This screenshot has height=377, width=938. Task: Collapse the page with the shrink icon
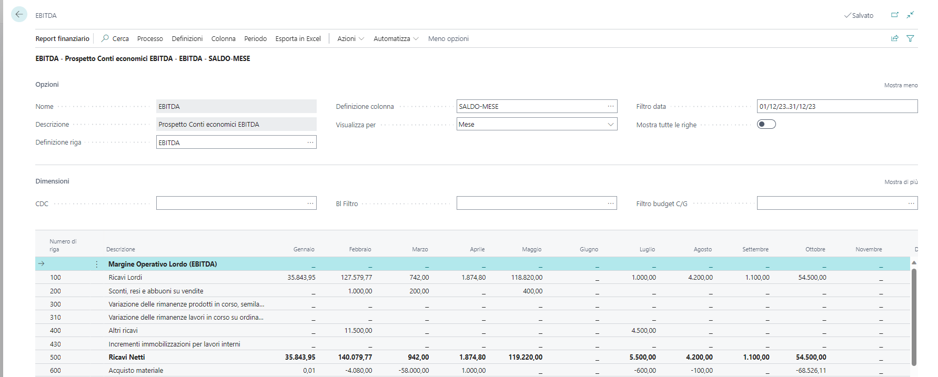tap(910, 15)
